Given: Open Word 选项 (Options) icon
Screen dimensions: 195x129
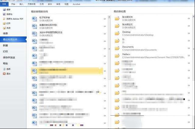Looking at the screenshot, I should [4, 69].
